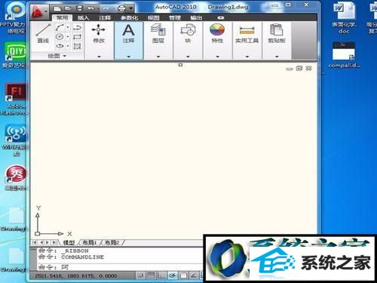Select the Adobe Flash Pro desktop shortcut
Screen dimensions: 377x283
(x=14, y=99)
